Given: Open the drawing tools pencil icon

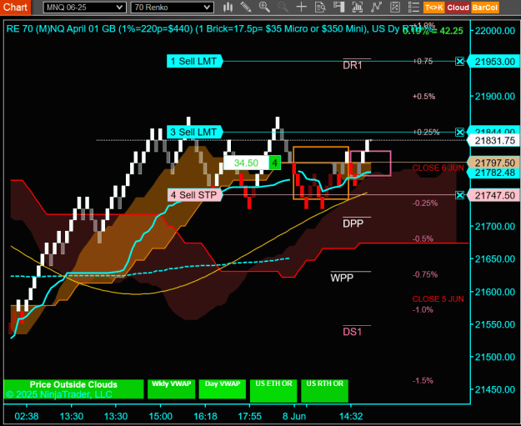Looking at the screenshot, I should tap(246, 8).
